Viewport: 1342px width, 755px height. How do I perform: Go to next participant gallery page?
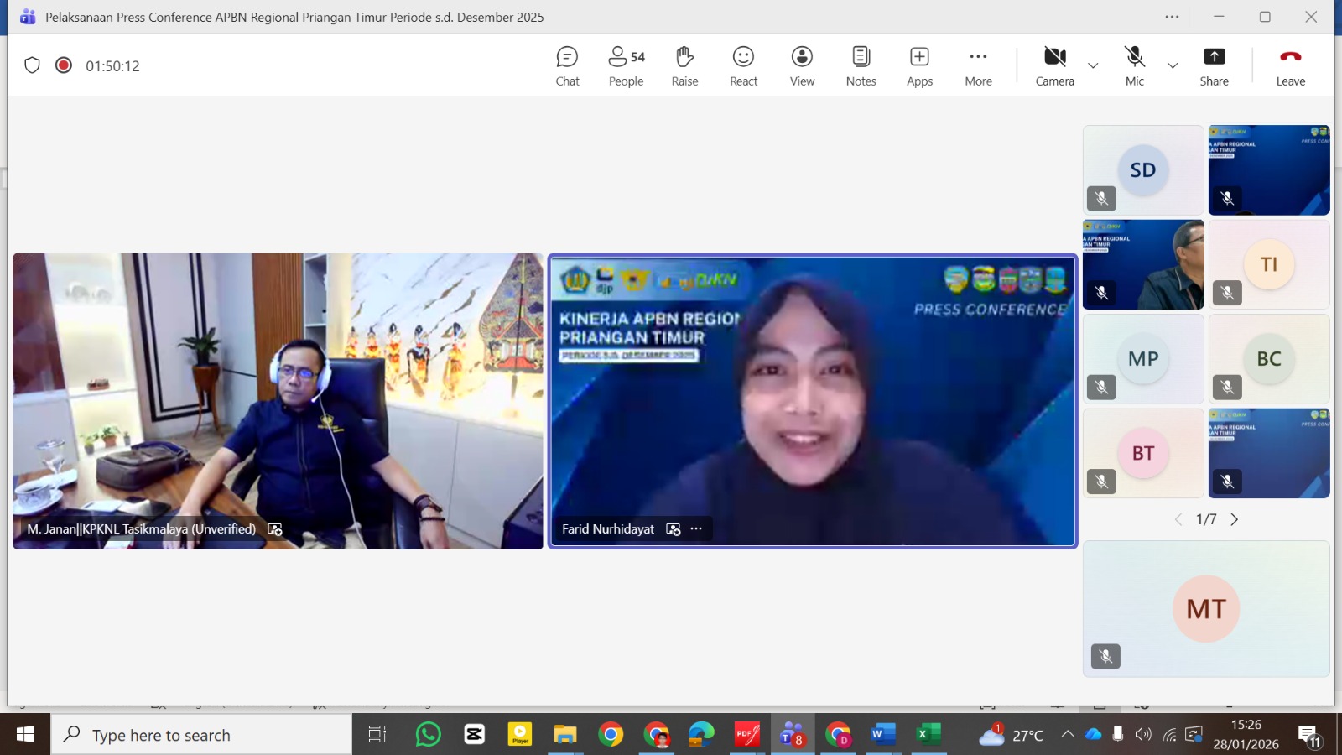pos(1234,519)
